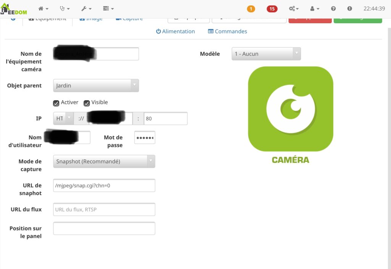Screen dimensions: 391x269
Task: Click the port field containing 80
Action: point(166,118)
